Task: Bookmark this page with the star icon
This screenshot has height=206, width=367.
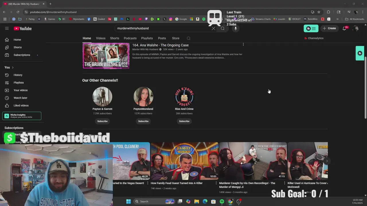Action: [319, 12]
